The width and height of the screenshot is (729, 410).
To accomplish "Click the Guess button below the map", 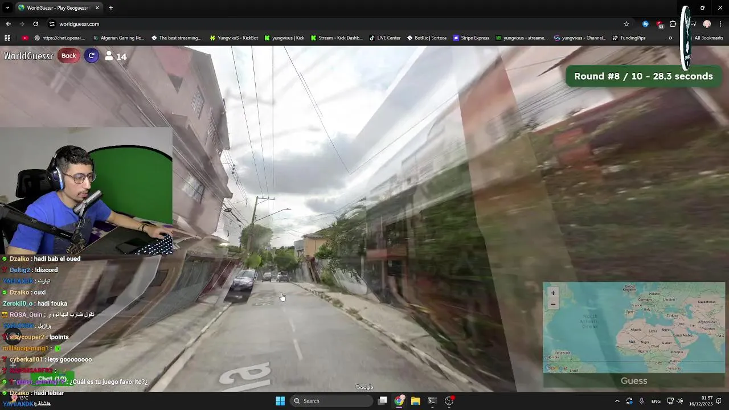I will 634,381.
